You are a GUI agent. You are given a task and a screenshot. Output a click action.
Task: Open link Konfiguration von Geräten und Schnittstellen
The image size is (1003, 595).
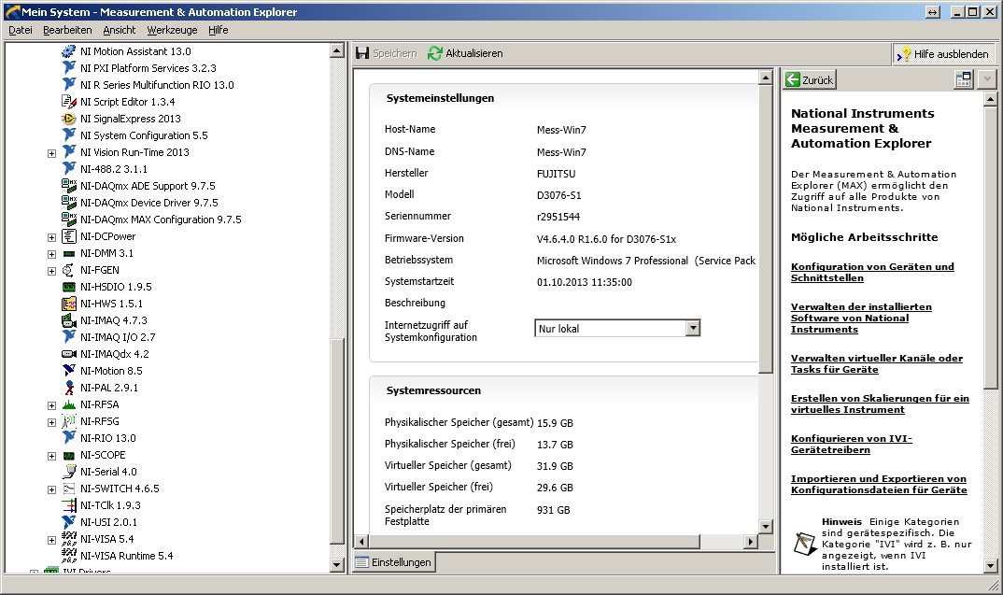pyautogui.click(x=872, y=273)
